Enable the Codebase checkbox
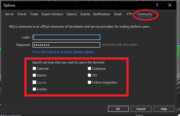This screenshot has height=116, width=180. (89, 69)
